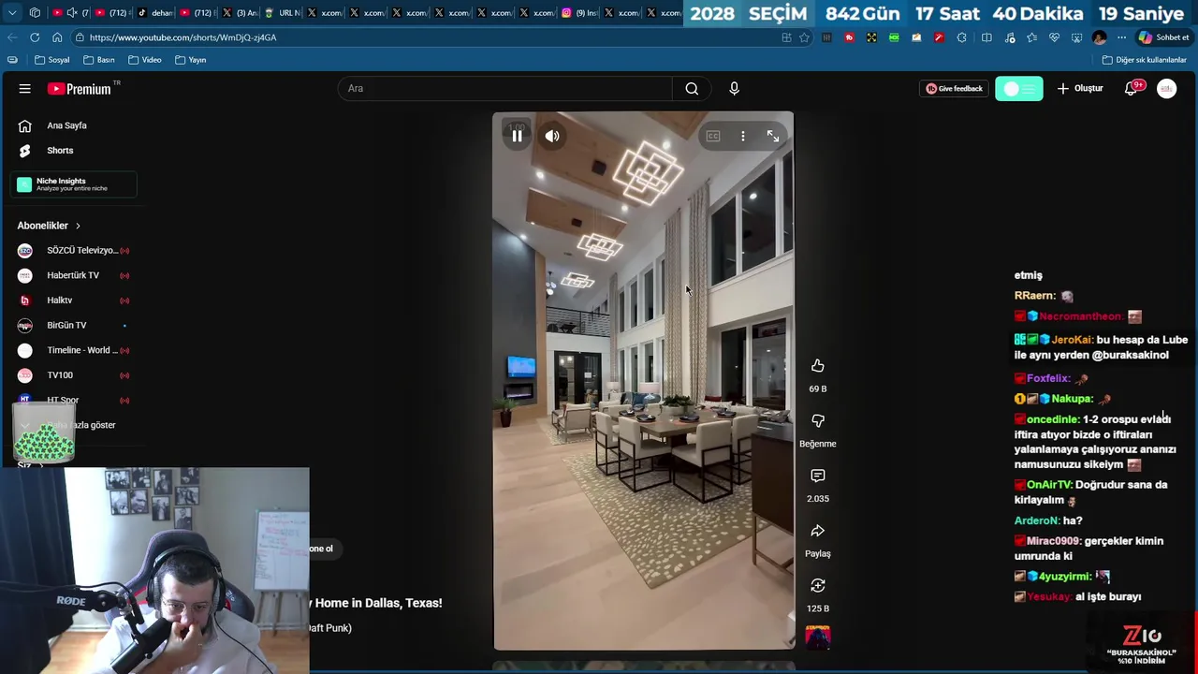
Task: Open browser profile avatar
Action: 1100,37
